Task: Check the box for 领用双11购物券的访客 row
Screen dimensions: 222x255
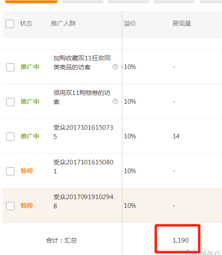Action: [x=10, y=102]
